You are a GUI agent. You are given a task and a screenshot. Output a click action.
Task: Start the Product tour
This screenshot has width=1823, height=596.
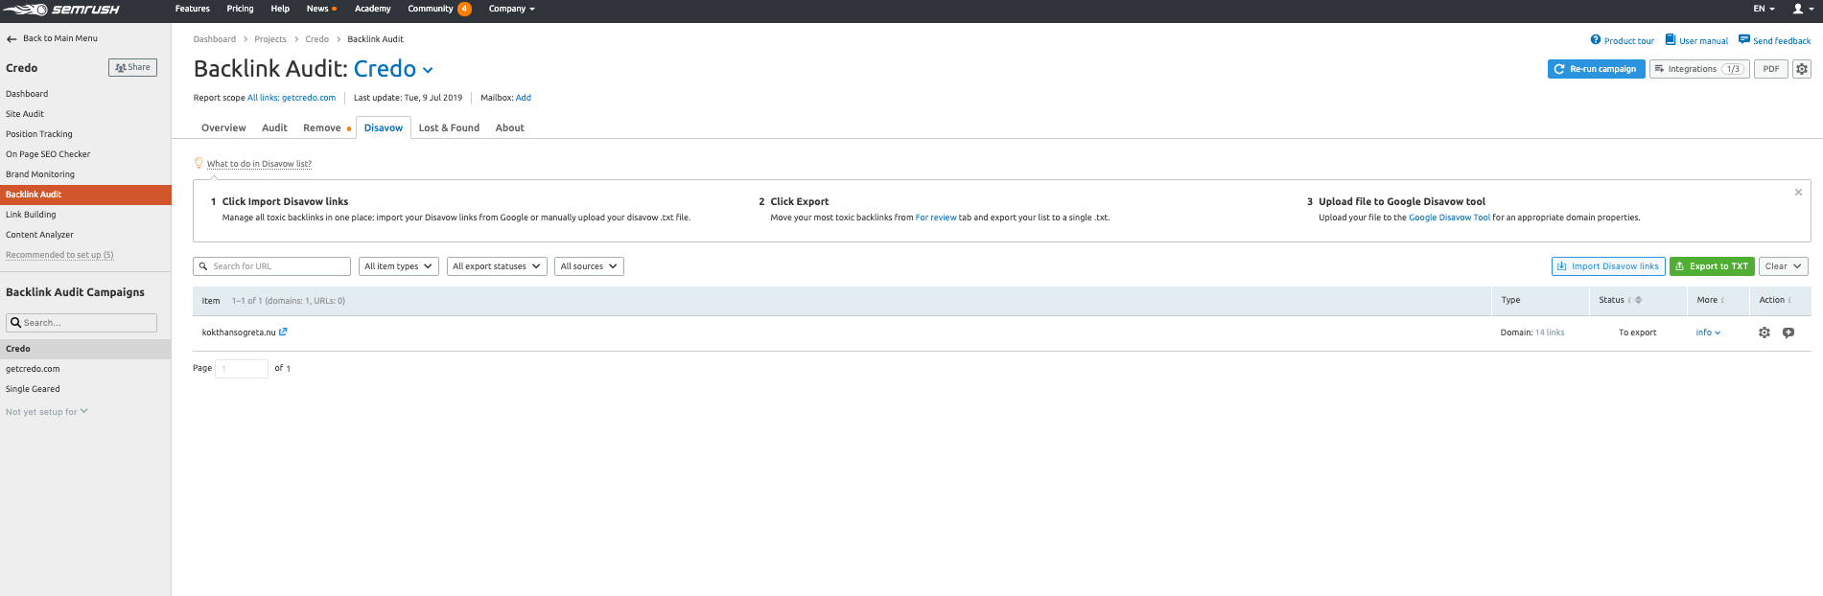(x=1622, y=40)
